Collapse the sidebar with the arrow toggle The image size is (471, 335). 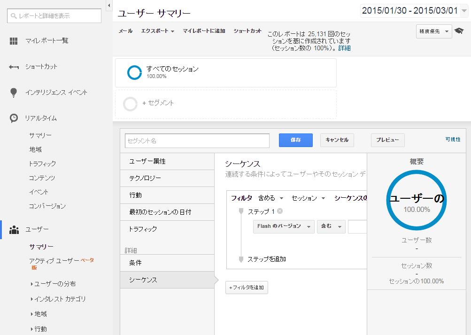(x=109, y=5)
